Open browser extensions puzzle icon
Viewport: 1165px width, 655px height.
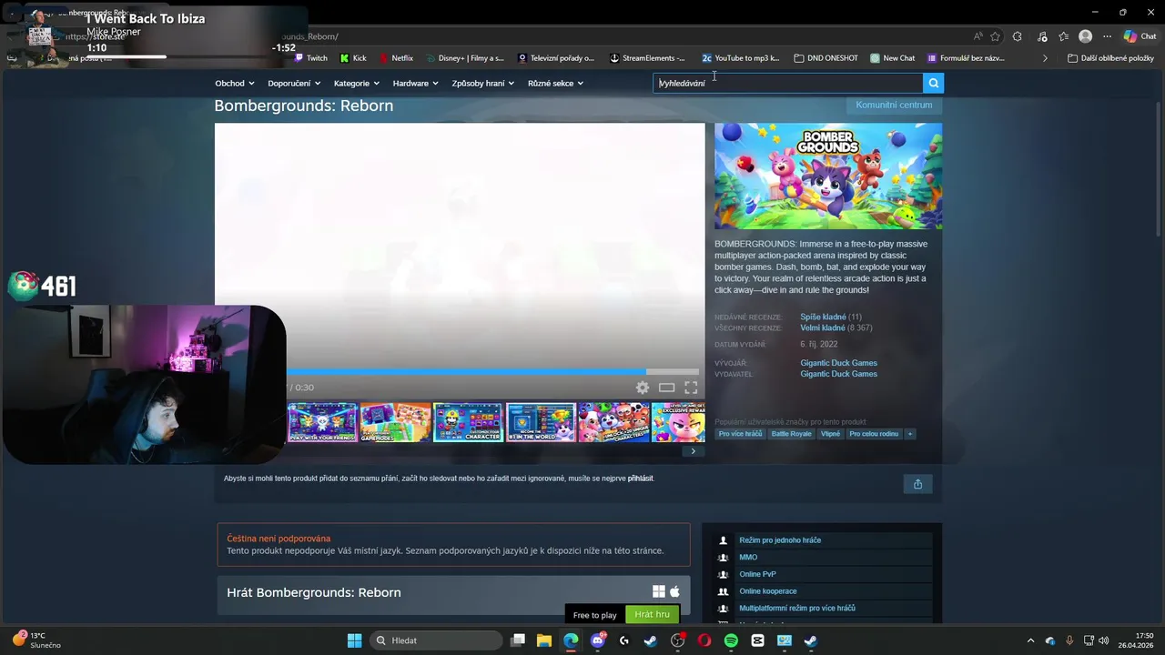(x=1018, y=36)
